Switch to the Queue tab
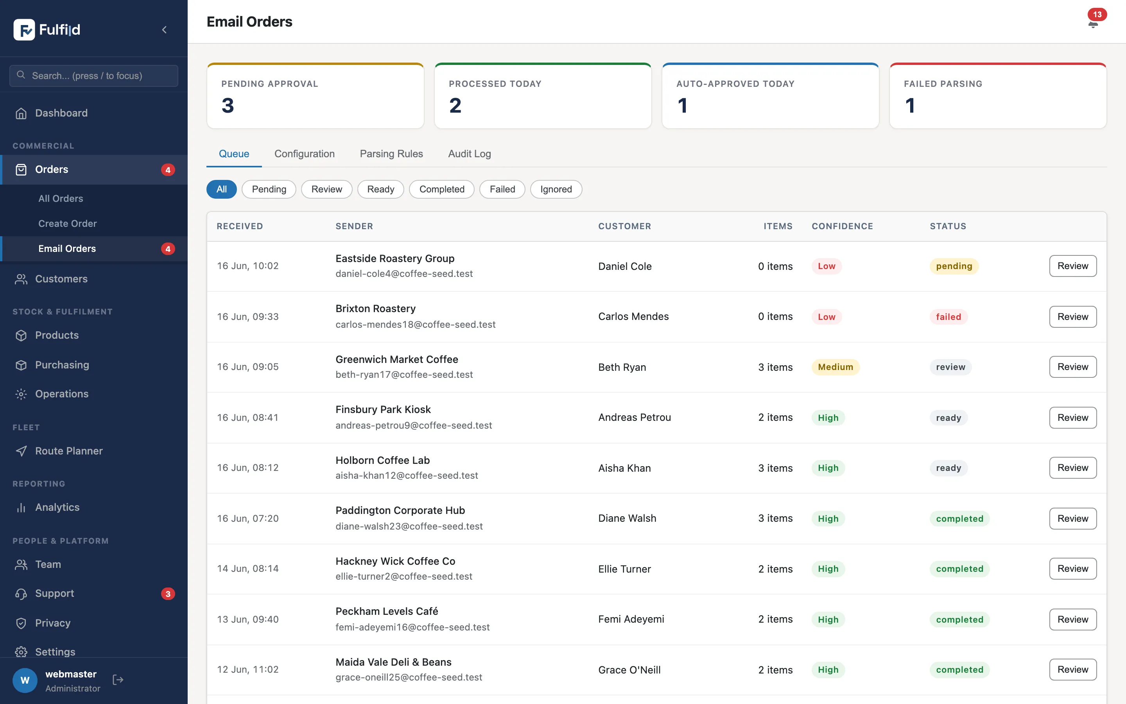 (234, 154)
